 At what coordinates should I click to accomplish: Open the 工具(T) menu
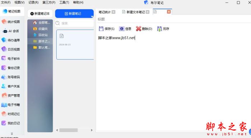[64, 2]
